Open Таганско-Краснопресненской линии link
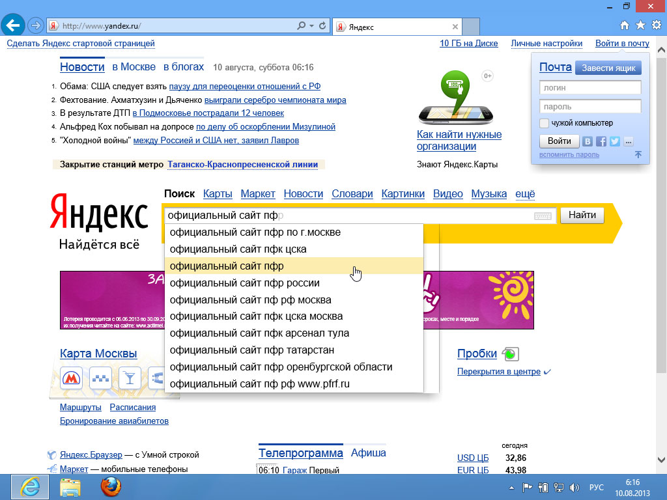The image size is (667, 500). 243,165
